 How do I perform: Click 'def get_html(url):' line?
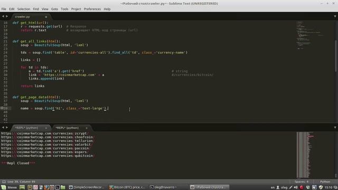[x=31, y=23]
